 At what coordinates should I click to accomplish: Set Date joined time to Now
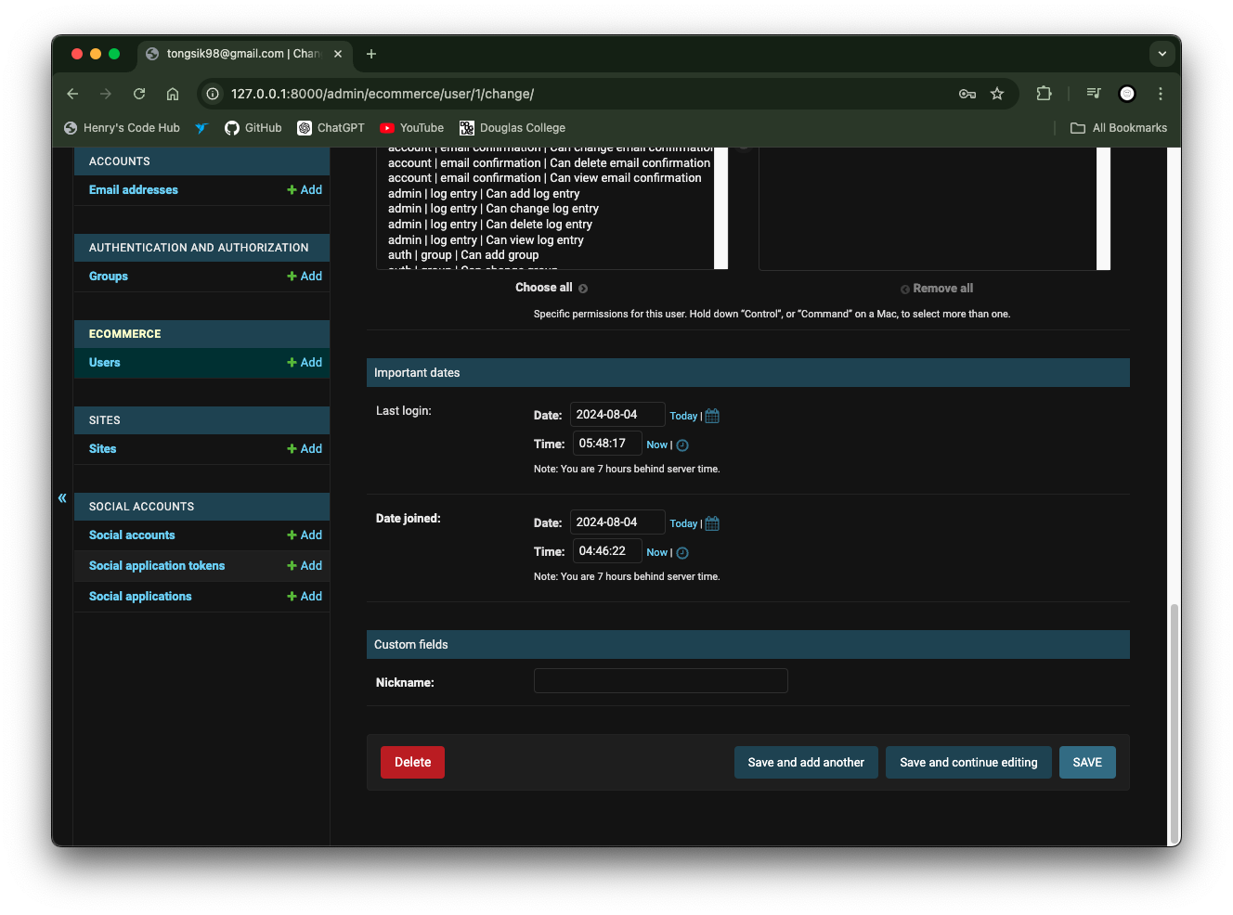(x=657, y=553)
